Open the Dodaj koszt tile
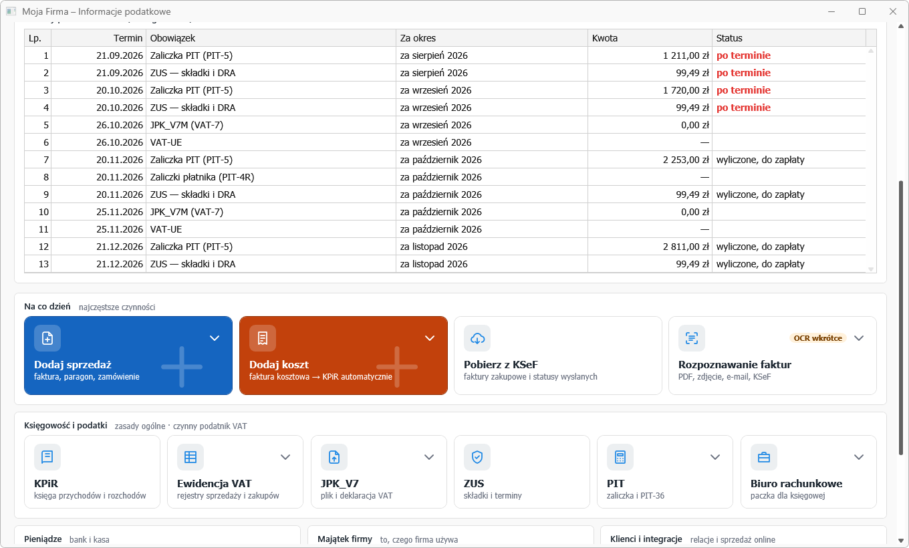Image resolution: width=909 pixels, height=548 pixels. 344,356
